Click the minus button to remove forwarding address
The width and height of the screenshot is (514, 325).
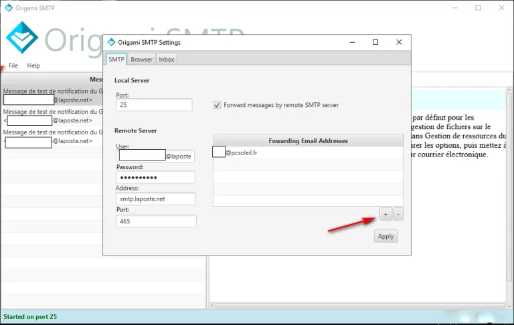click(398, 214)
